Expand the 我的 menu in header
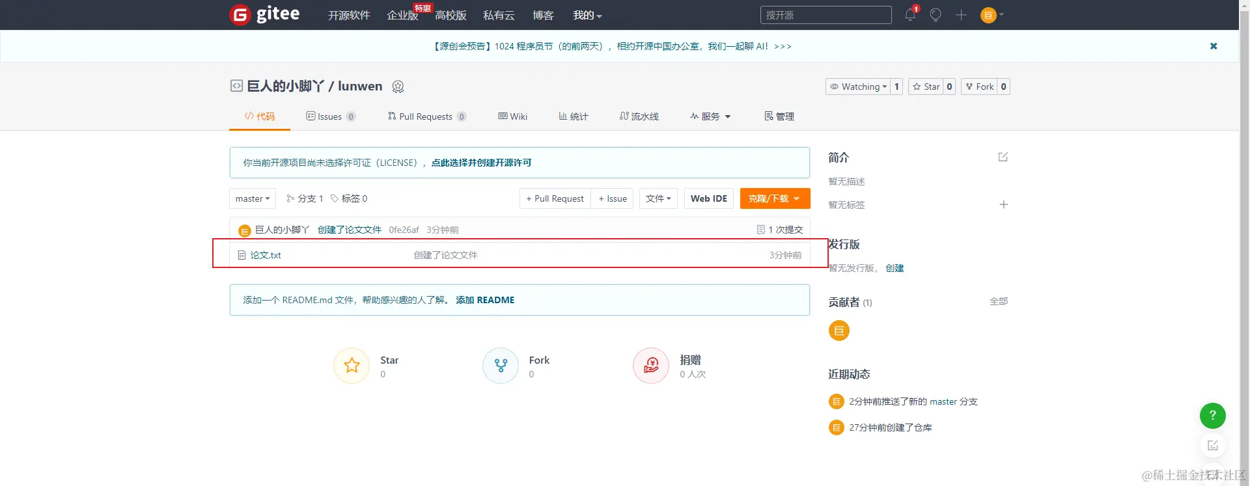Viewport: 1250px width, 486px height. point(587,15)
